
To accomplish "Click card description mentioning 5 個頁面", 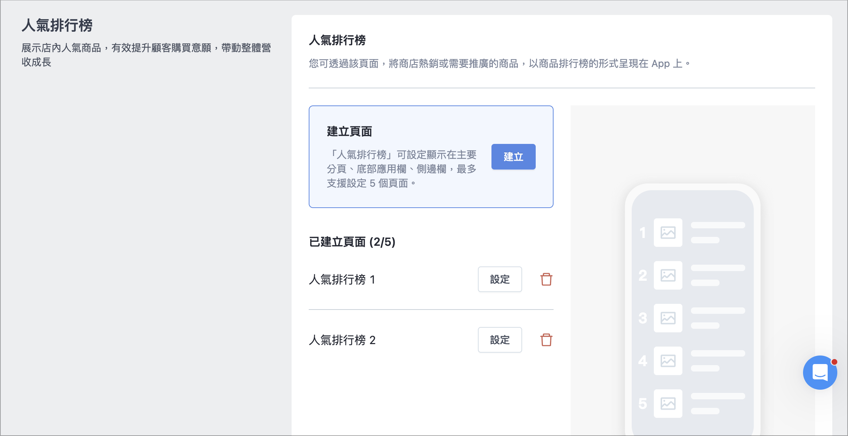I will 402,169.
